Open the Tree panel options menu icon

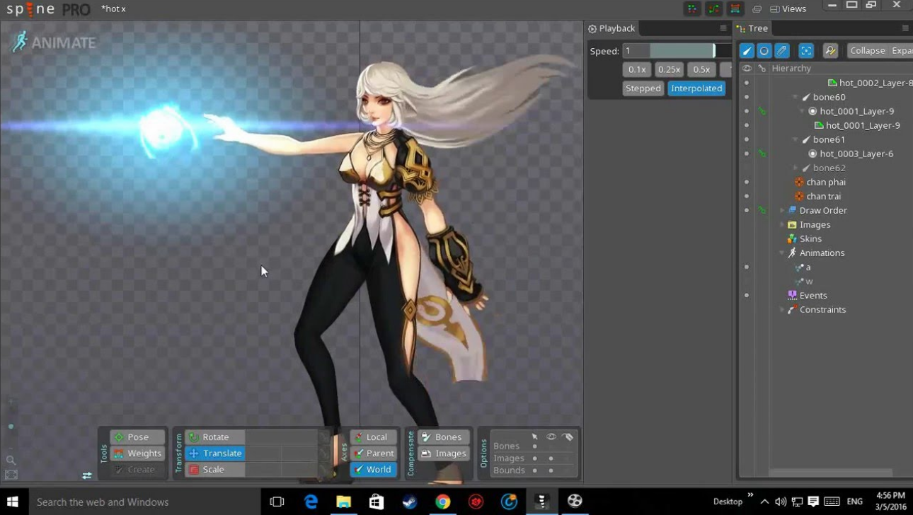point(905,28)
